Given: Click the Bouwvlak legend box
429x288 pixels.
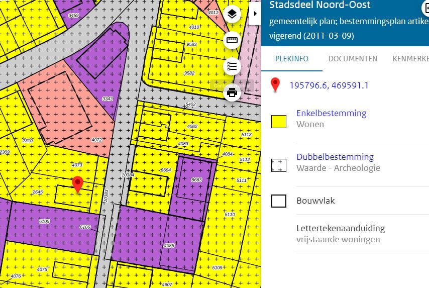Looking at the screenshot, I should 279,201.
